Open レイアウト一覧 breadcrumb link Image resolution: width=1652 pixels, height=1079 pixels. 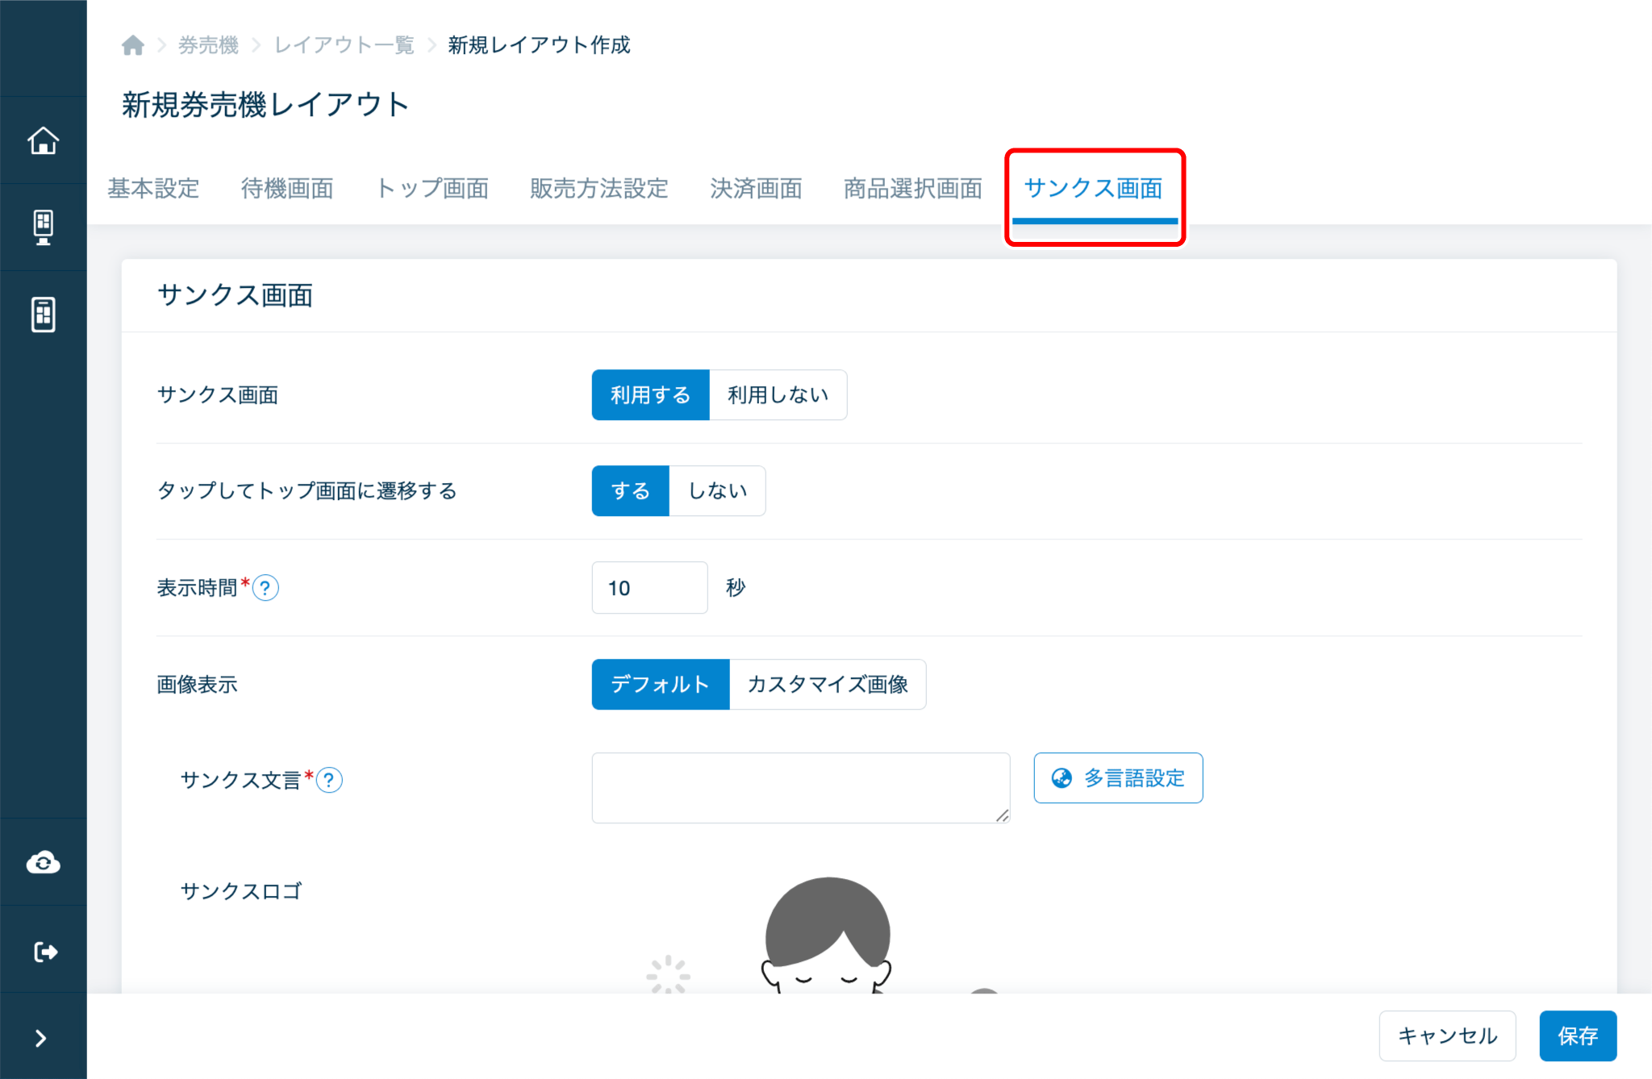point(344,45)
